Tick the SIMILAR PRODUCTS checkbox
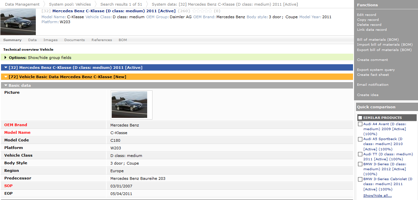The image size is (418, 200). click(360, 118)
